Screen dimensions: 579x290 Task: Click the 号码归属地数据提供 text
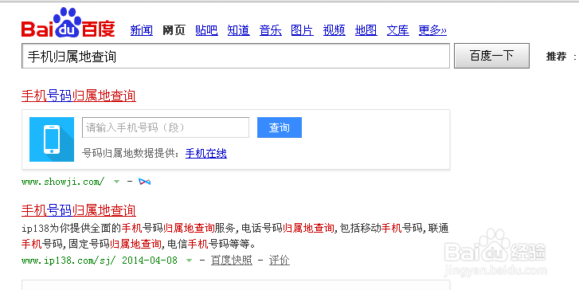tap(130, 153)
